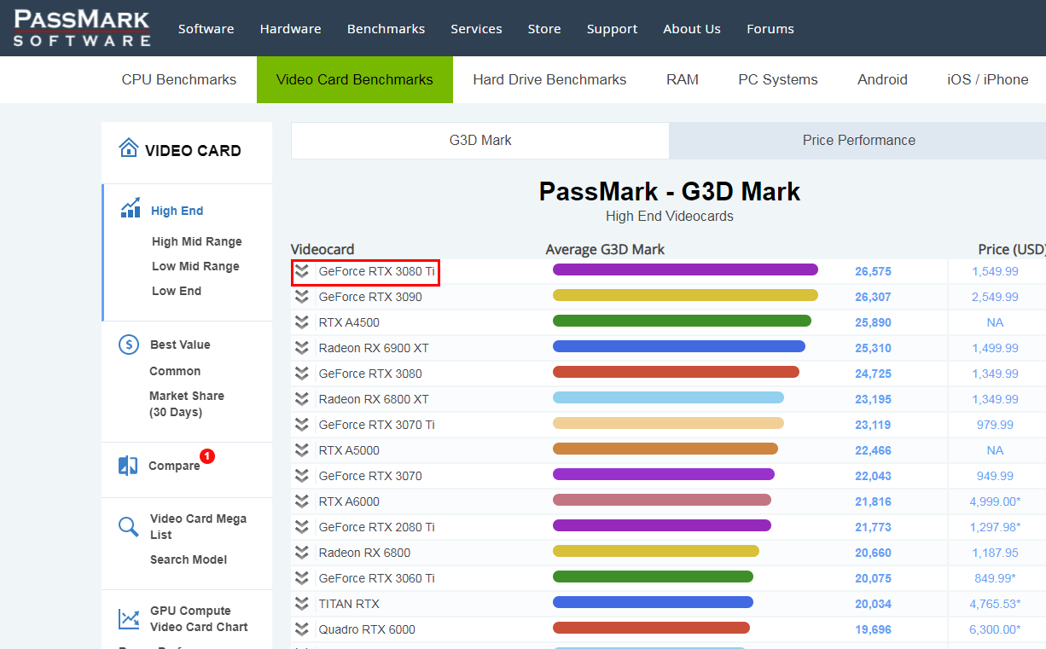Open the Store menu
1046x649 pixels.
544,29
